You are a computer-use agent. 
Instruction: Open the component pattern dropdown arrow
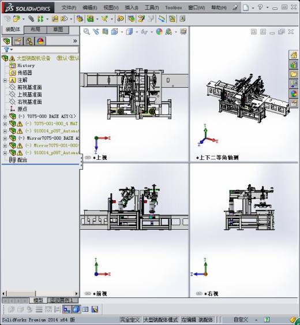coord(47,19)
